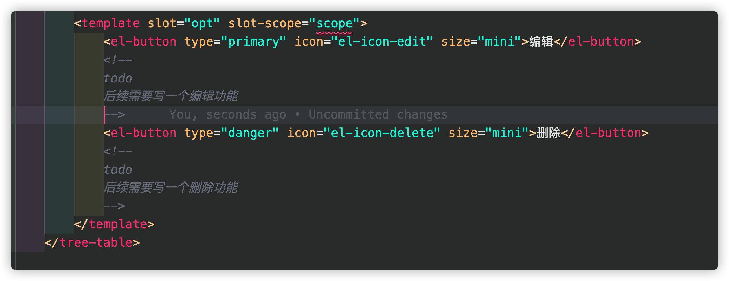This screenshot has width=729, height=281.
Task: Click the first comment opening marker
Action: pyautogui.click(x=118, y=60)
